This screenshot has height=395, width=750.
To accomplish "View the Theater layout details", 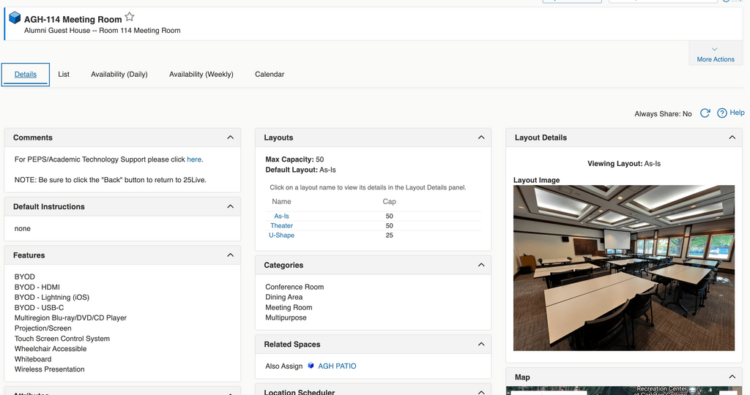I will pos(281,226).
